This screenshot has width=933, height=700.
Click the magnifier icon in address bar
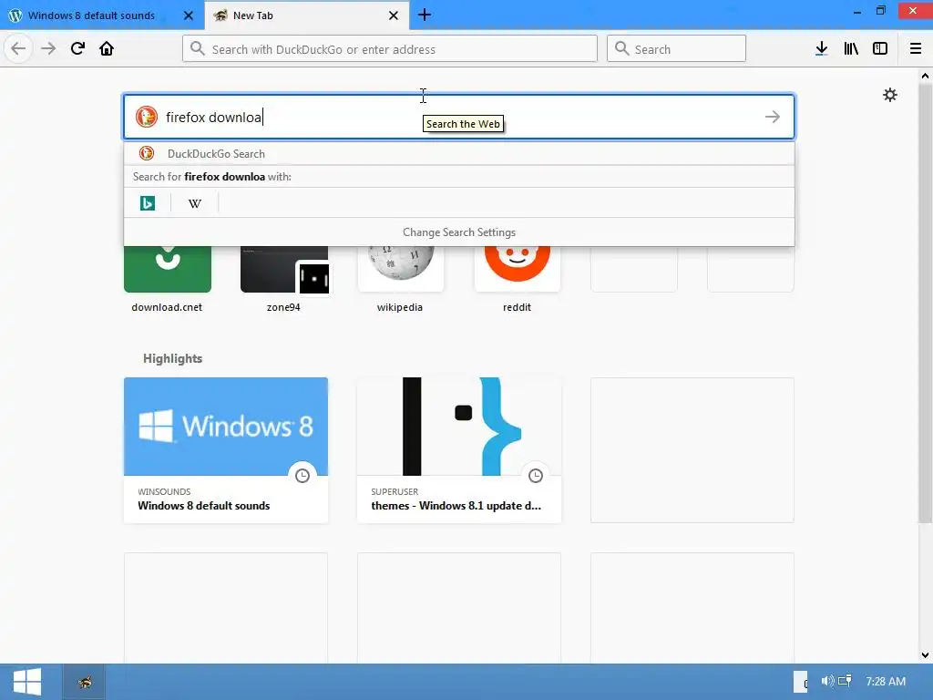(198, 49)
